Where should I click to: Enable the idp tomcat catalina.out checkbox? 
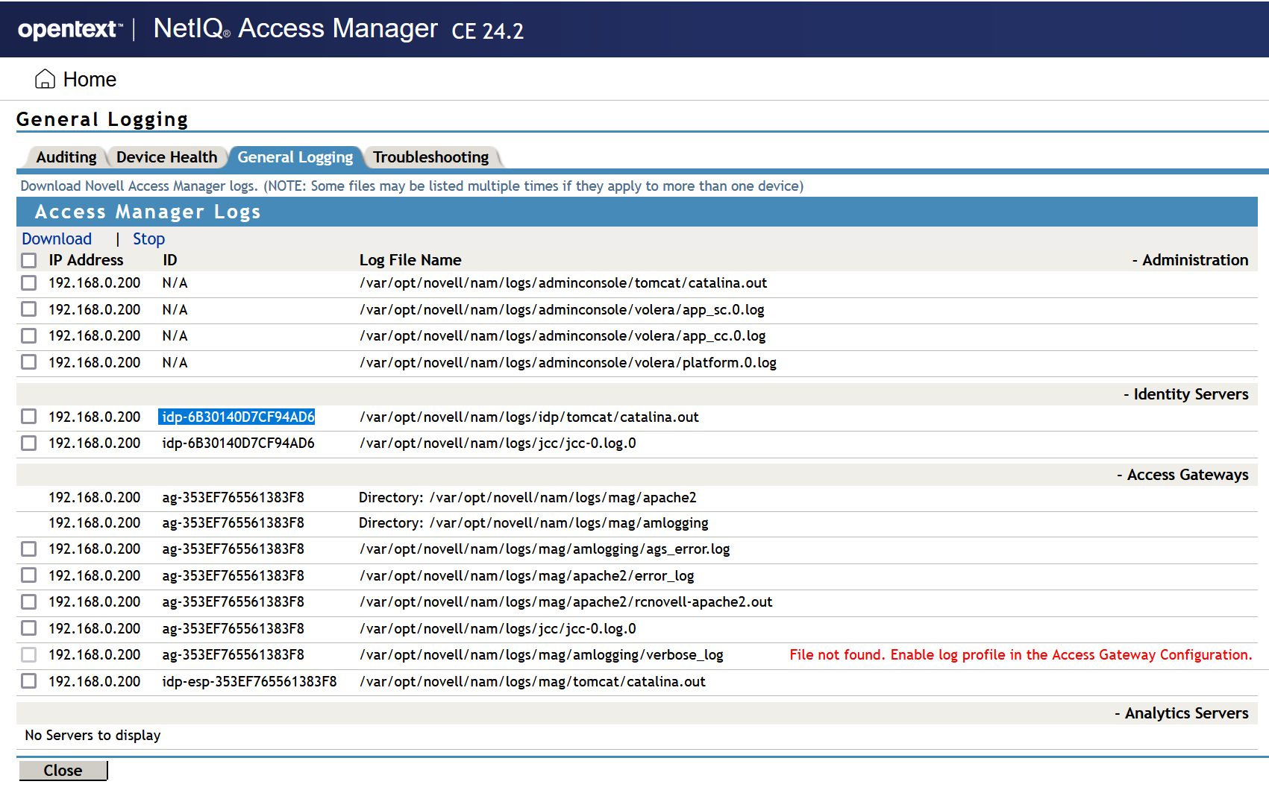[x=28, y=416]
